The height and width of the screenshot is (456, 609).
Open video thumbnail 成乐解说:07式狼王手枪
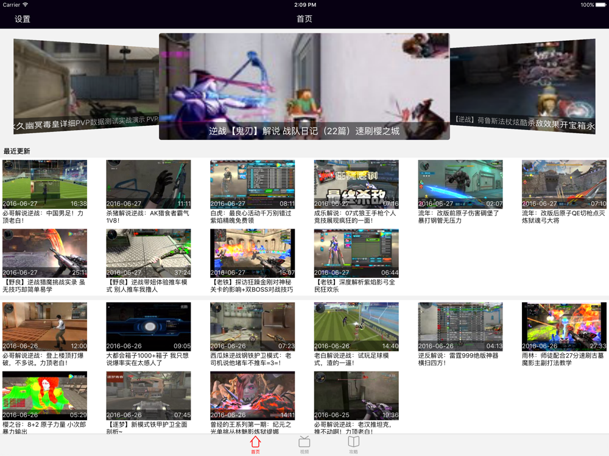[356, 184]
